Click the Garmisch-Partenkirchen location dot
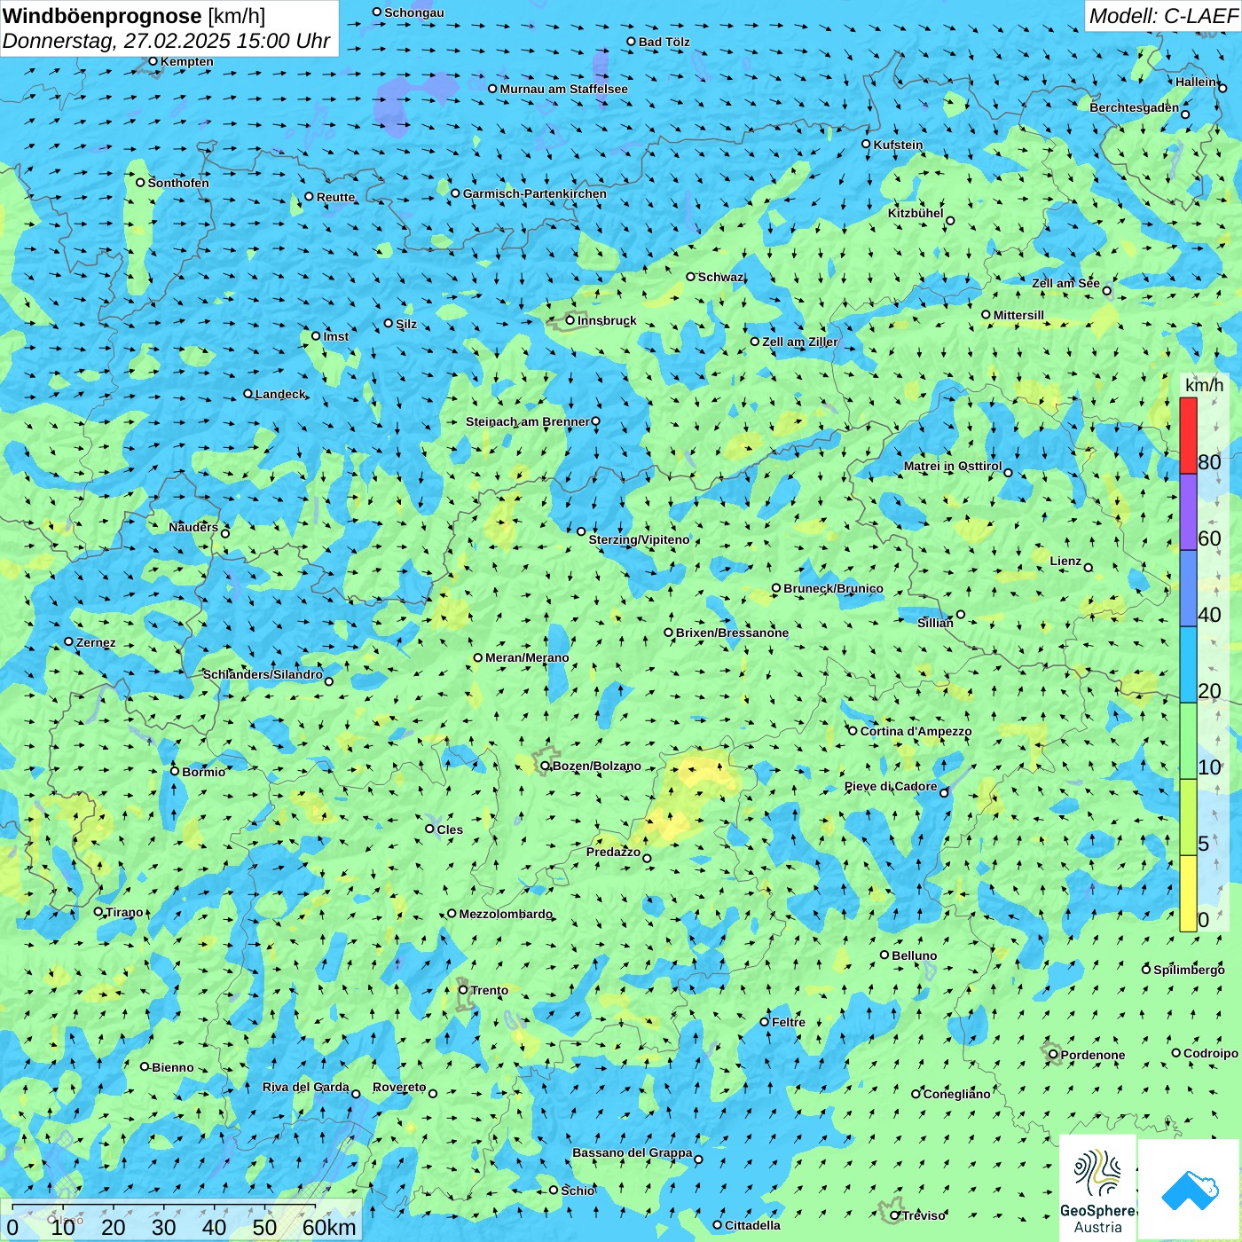The image size is (1242, 1242). tap(456, 193)
